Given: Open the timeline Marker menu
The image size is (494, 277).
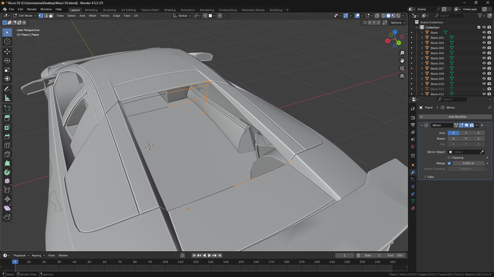Looking at the screenshot, I should click(63, 255).
